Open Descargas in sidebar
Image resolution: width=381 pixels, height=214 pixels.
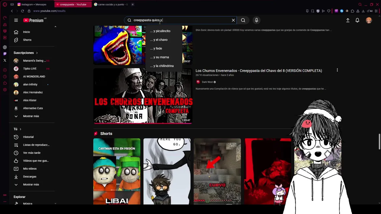click(x=32, y=177)
